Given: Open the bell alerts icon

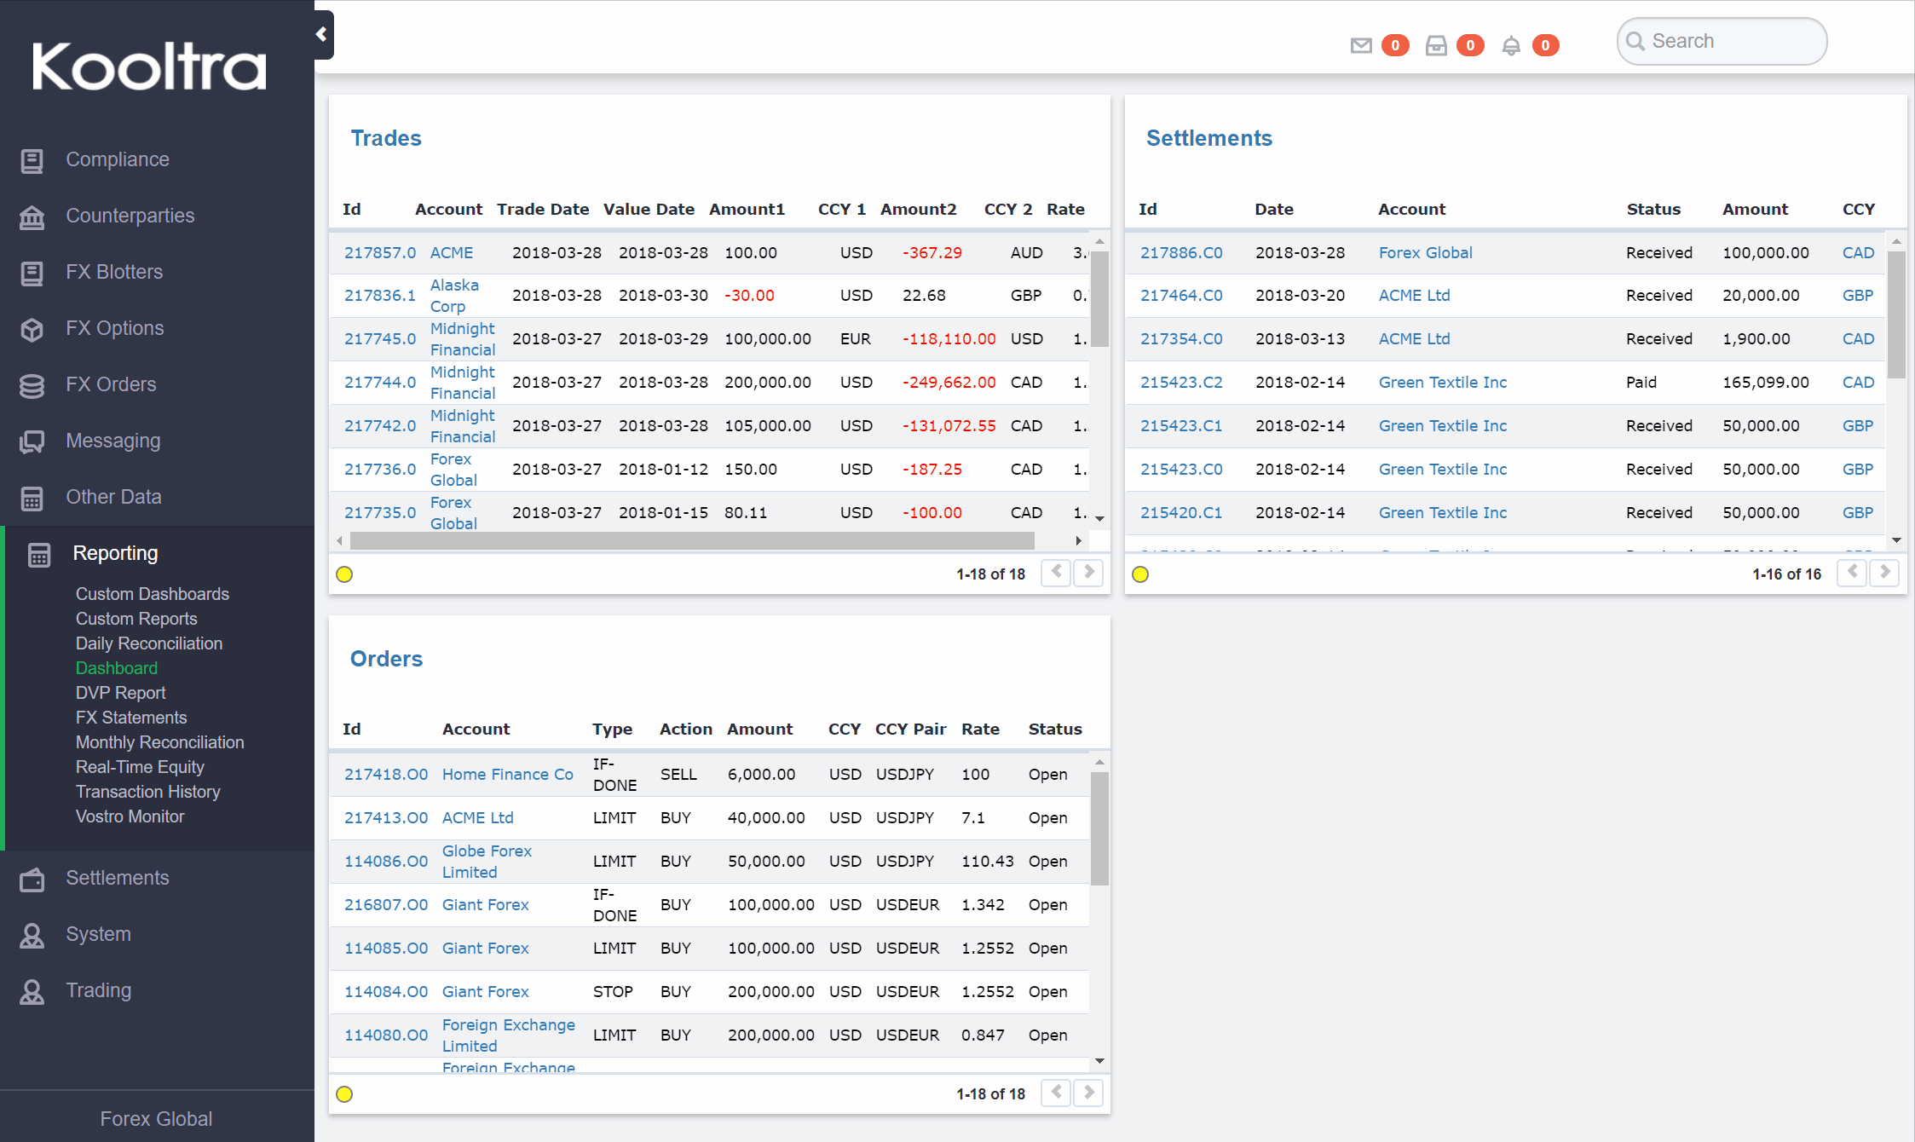Looking at the screenshot, I should point(1511,45).
